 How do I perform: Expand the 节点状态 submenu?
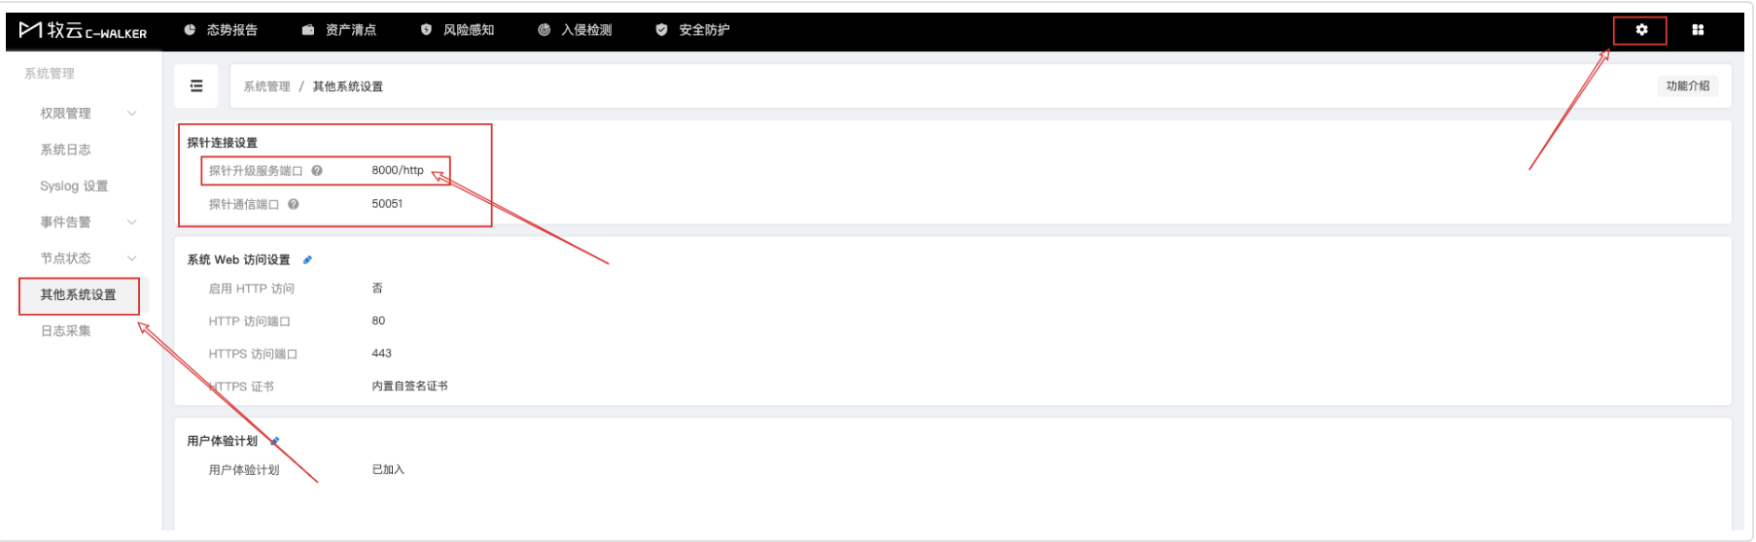coord(132,258)
